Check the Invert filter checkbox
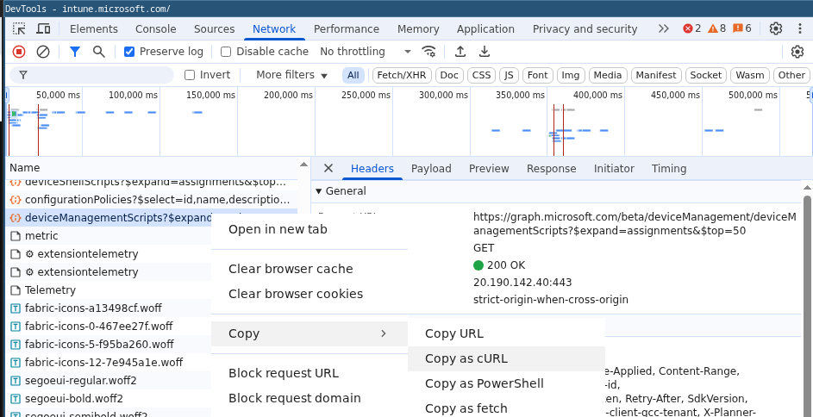The height and width of the screenshot is (417, 813). 190,75
